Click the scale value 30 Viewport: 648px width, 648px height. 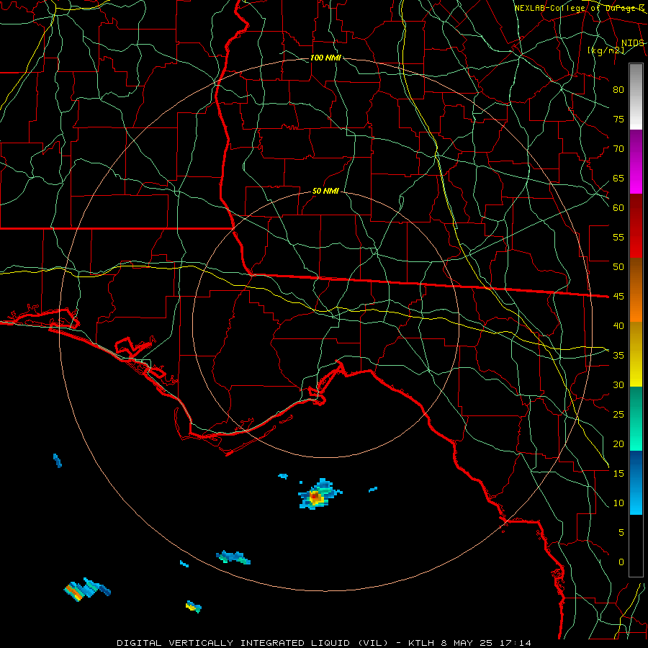[x=618, y=385]
